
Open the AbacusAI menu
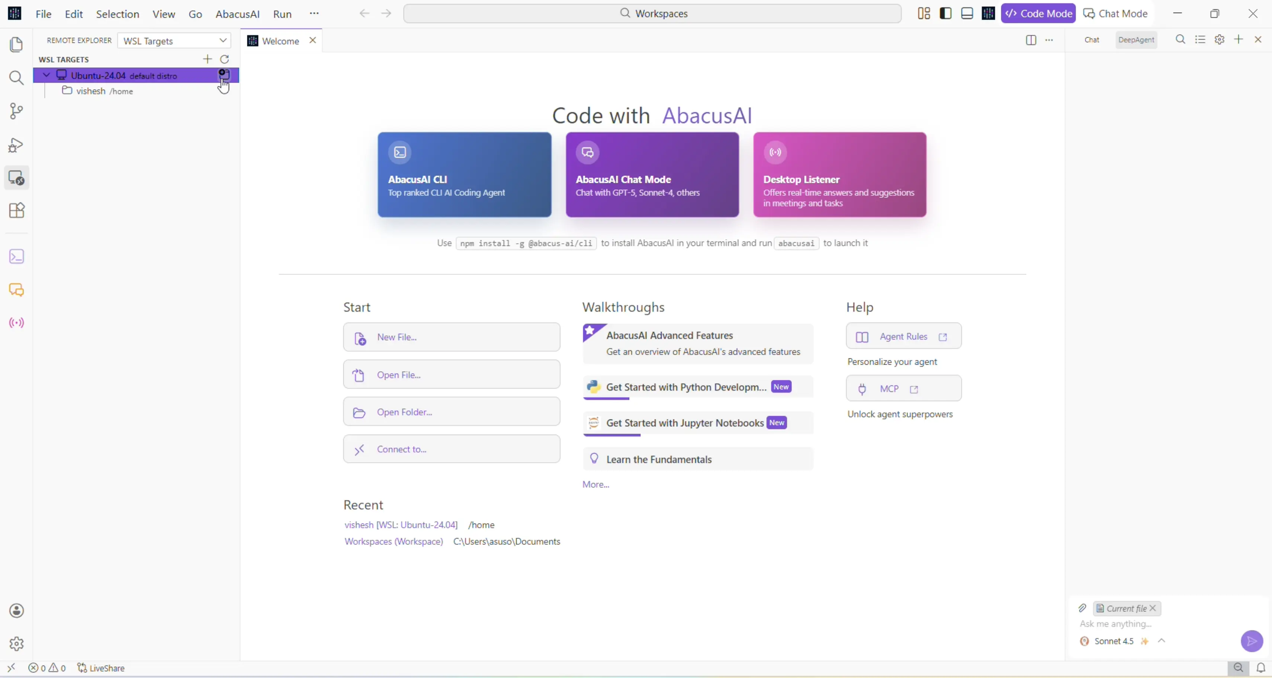click(x=237, y=14)
